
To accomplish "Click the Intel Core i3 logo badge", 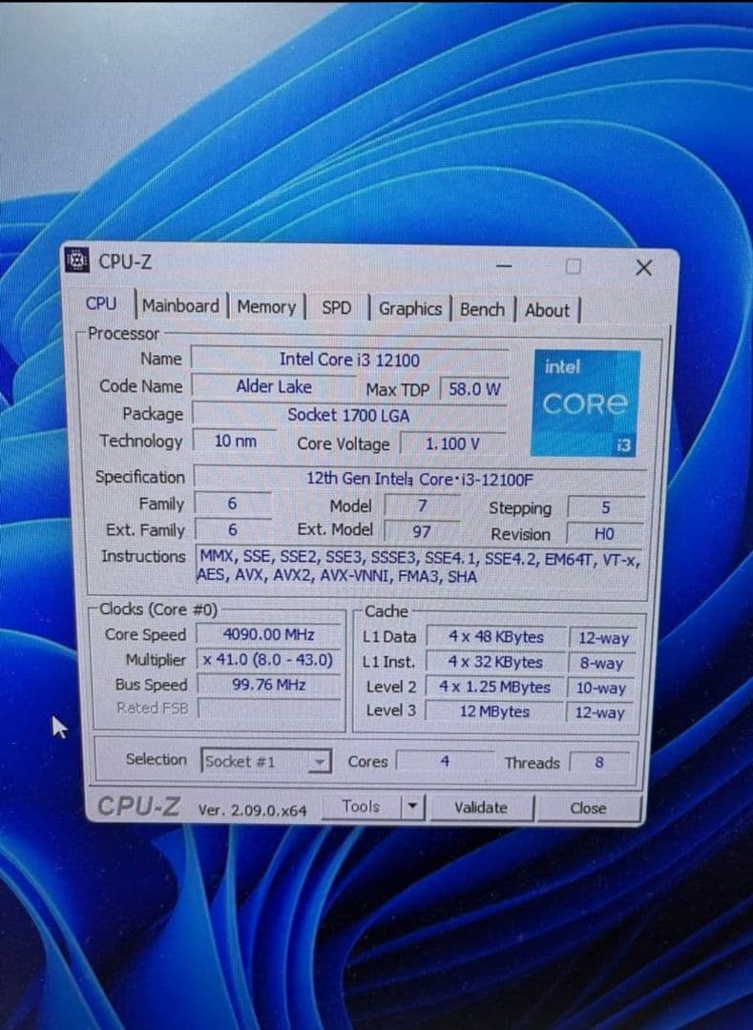I will 585,402.
